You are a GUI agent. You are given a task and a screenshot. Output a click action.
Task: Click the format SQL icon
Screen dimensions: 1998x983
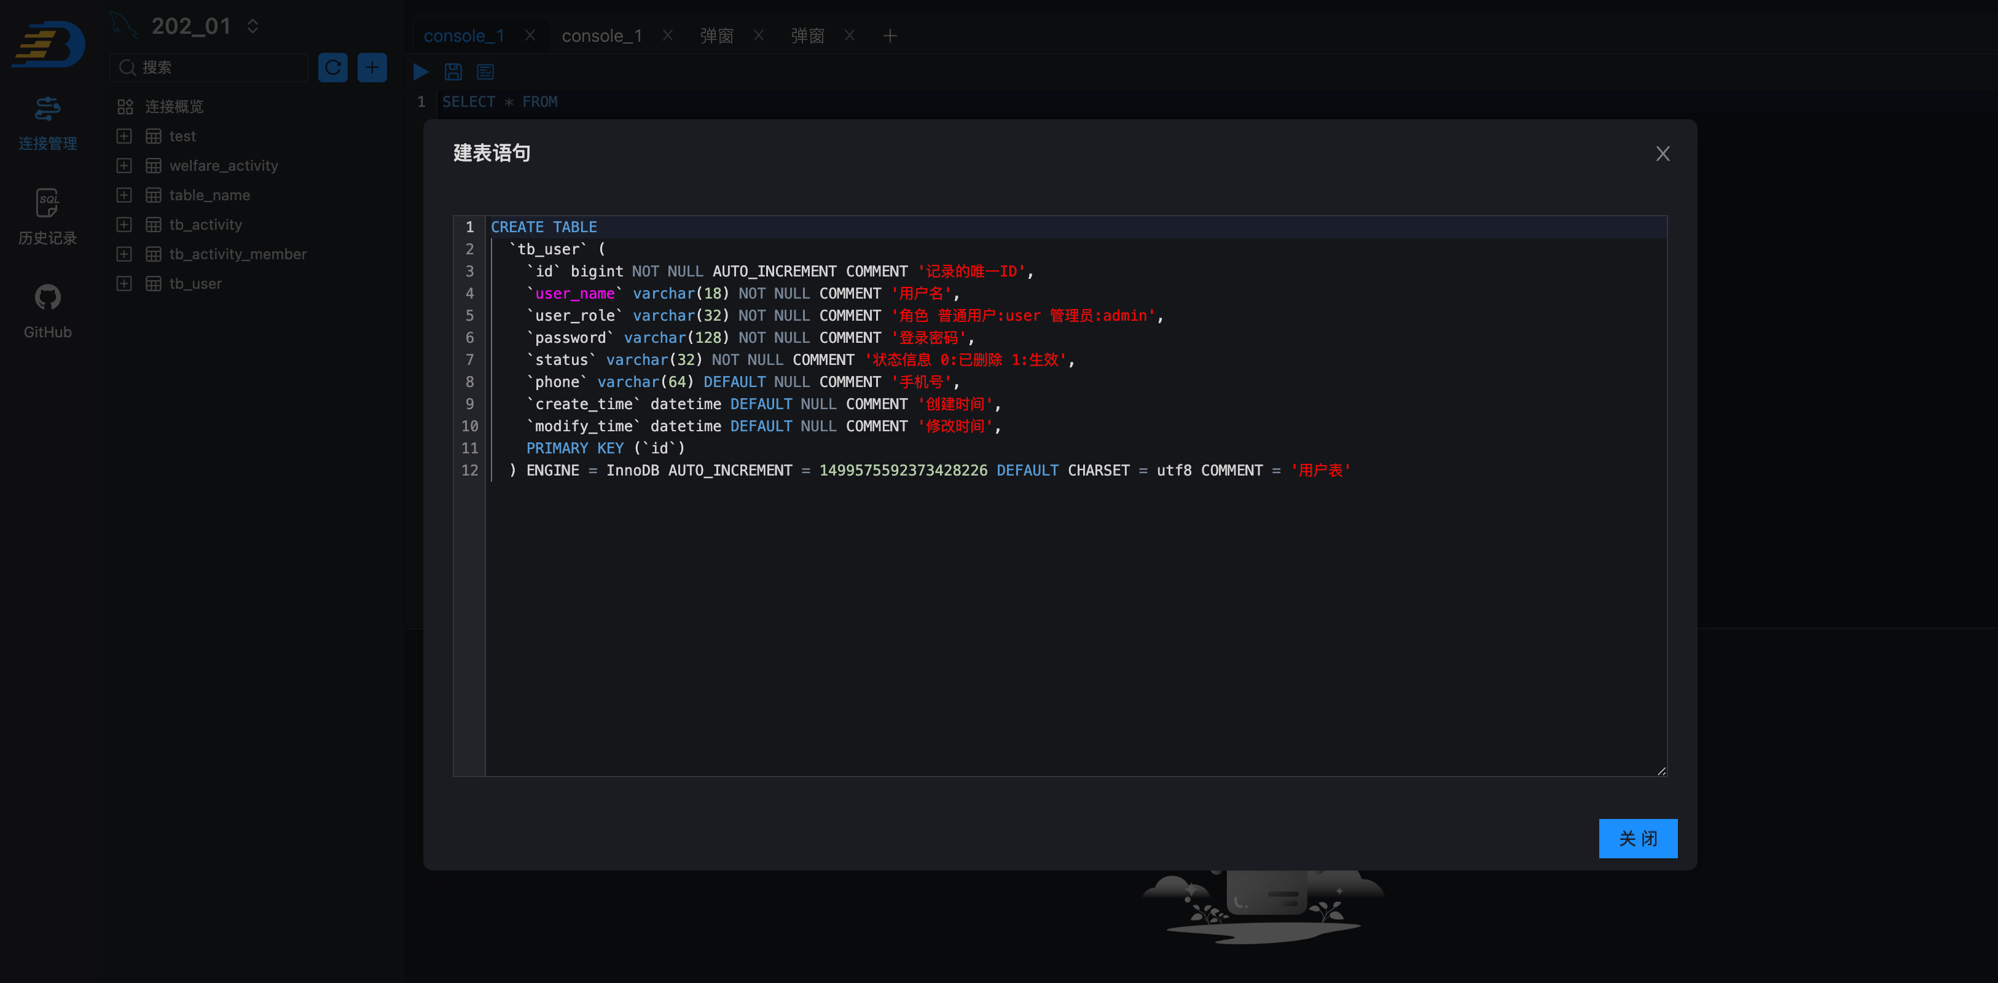click(485, 72)
